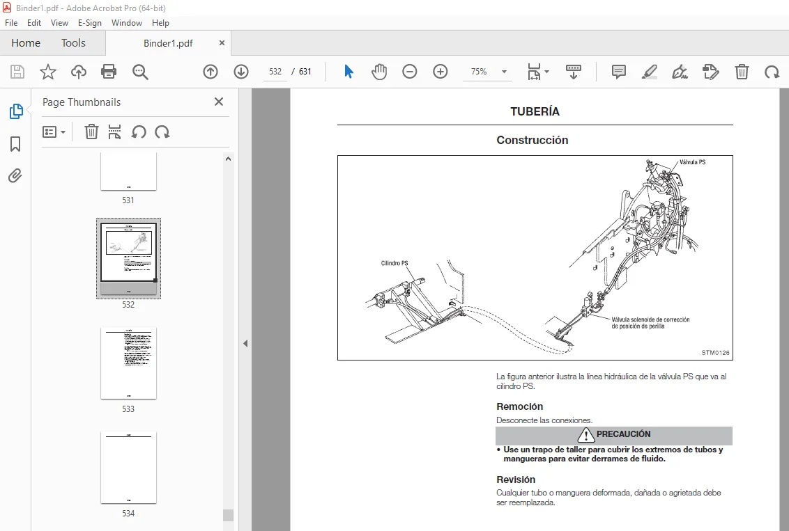Close the Page Thumbnails panel

pos(219,102)
